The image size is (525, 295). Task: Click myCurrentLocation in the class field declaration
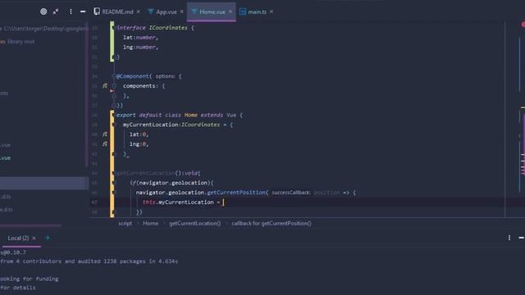(x=151, y=125)
